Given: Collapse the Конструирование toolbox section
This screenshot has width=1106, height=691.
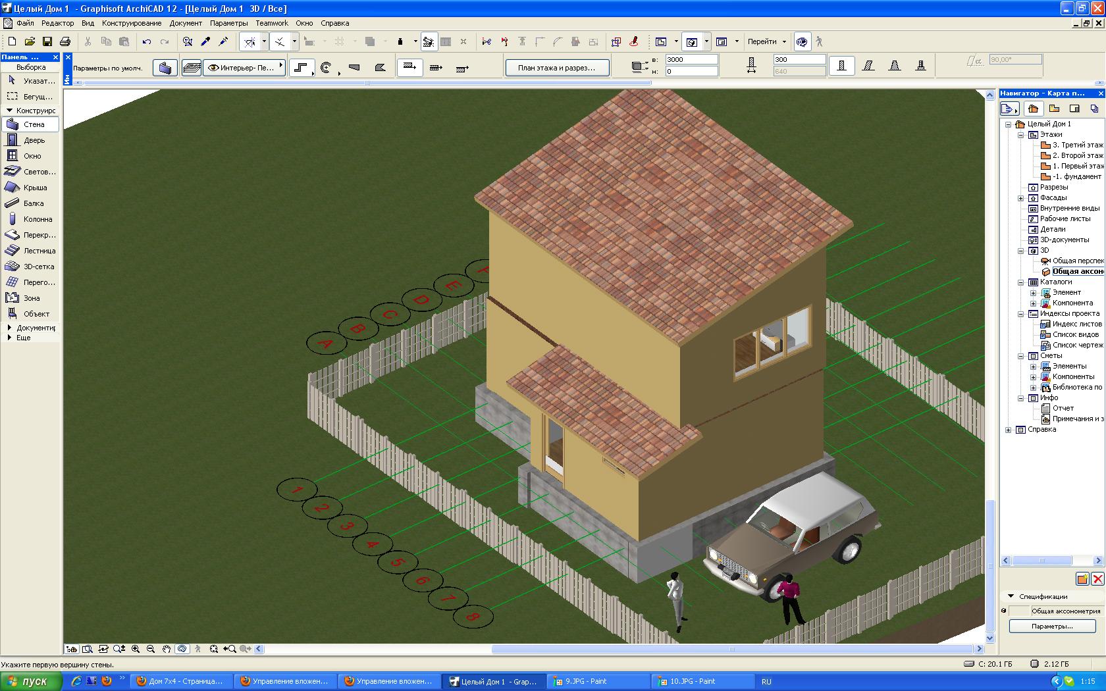Looking at the screenshot, I should pos(9,111).
